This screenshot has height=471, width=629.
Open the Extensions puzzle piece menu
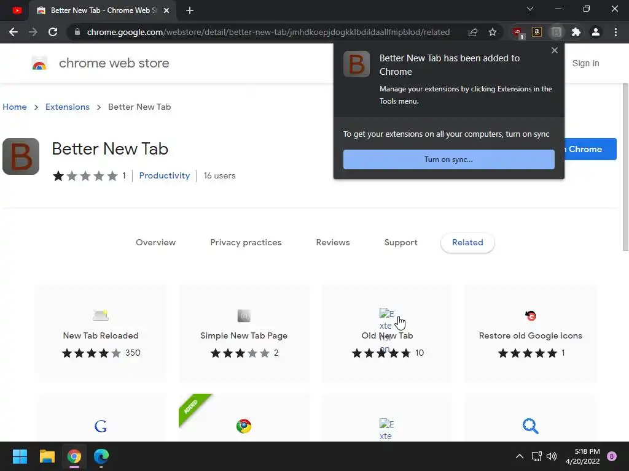pos(576,32)
